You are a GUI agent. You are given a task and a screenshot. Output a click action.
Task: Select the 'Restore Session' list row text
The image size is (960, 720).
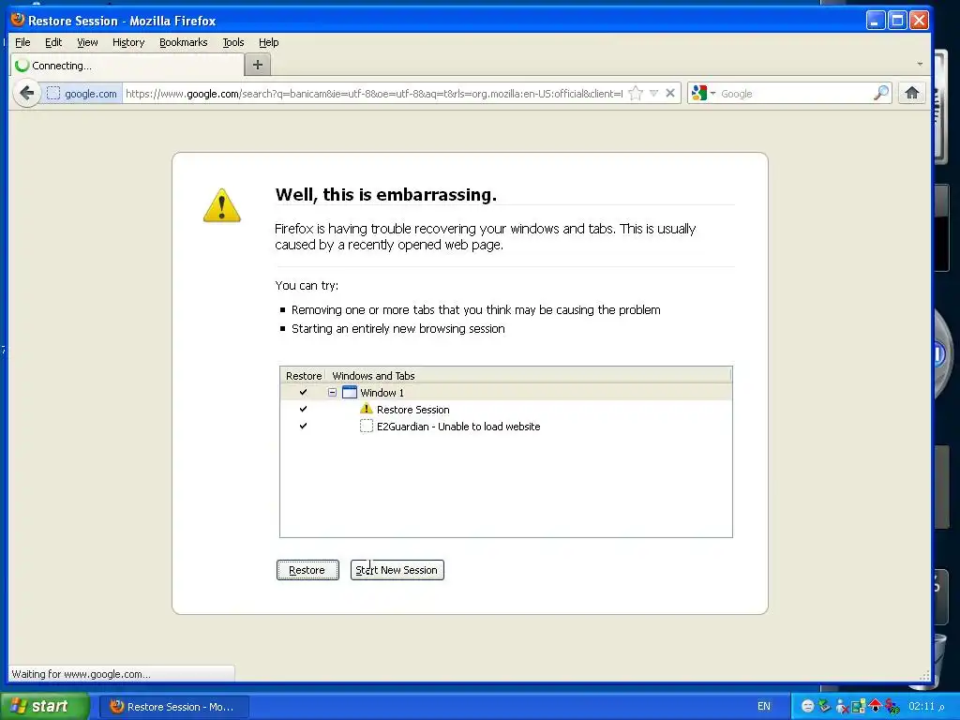pos(413,410)
